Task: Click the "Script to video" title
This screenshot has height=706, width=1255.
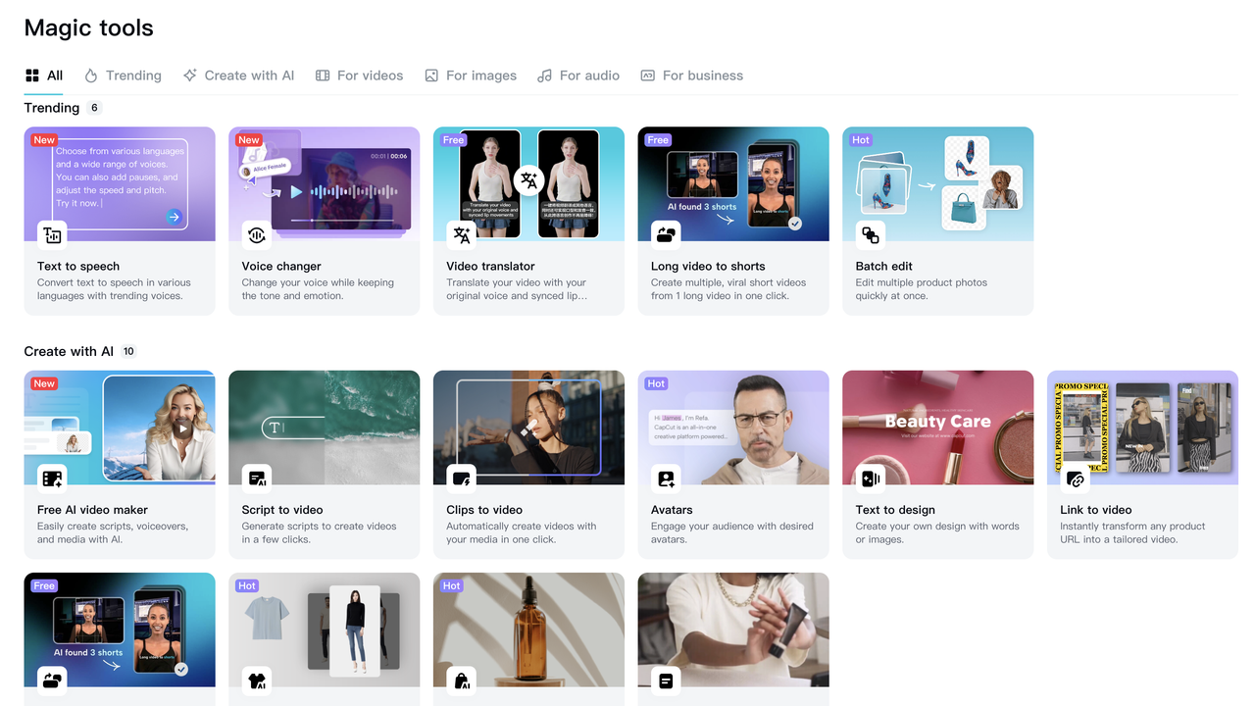Action: pyautogui.click(x=282, y=510)
